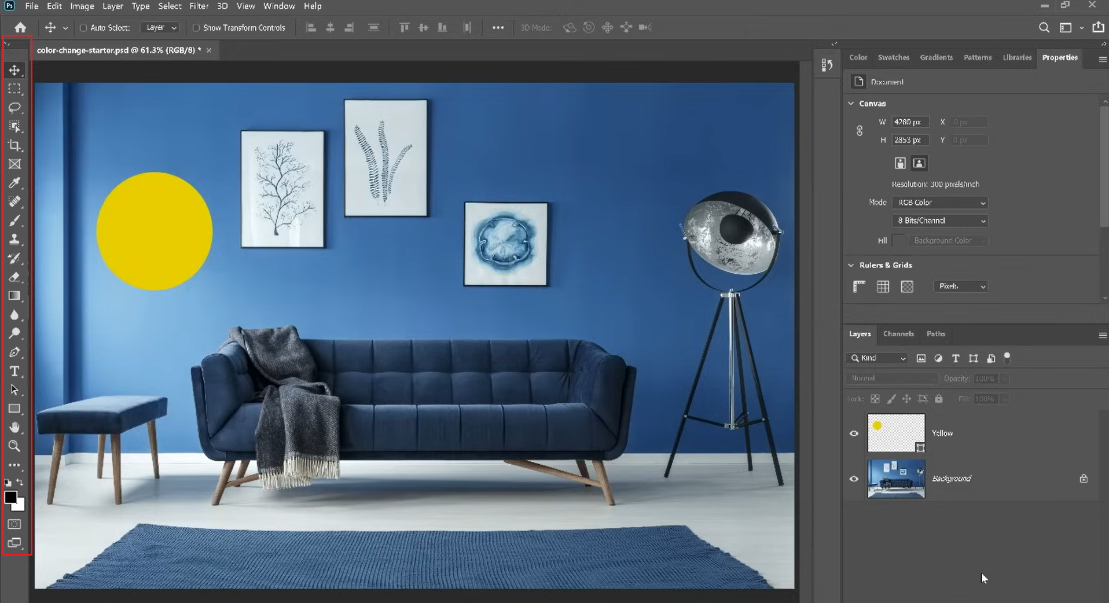Switch to the Channels tab
Viewport: 1109px width, 603px height.
tap(898, 334)
